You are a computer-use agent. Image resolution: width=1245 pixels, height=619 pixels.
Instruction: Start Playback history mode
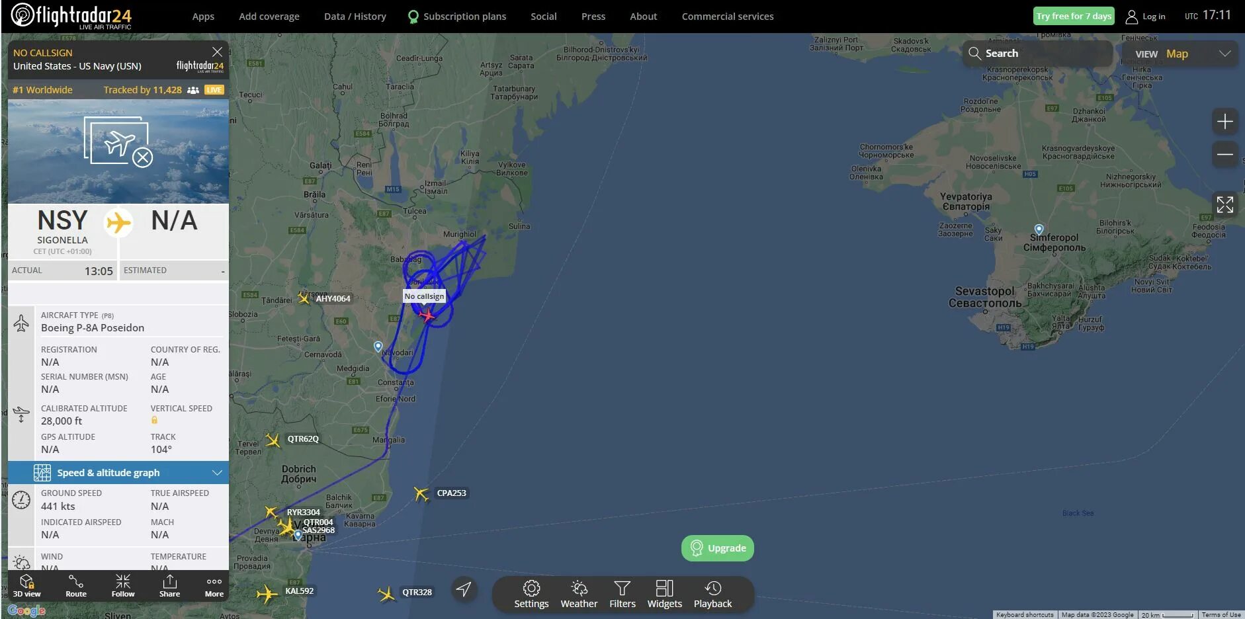pos(712,594)
